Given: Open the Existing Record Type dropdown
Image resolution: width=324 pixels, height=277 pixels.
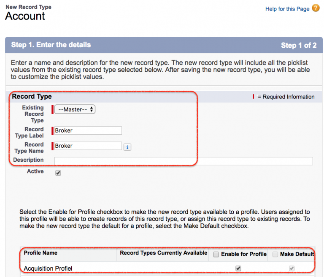Looking at the screenshot, I should pos(75,109).
